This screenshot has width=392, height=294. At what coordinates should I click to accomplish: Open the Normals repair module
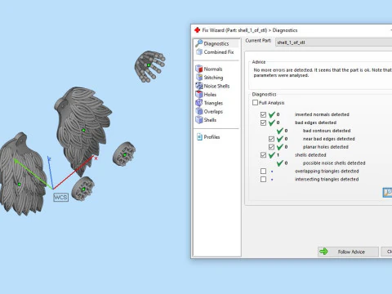[213, 69]
